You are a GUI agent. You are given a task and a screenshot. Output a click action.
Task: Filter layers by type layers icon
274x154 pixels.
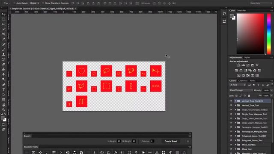[x=259, y=85]
